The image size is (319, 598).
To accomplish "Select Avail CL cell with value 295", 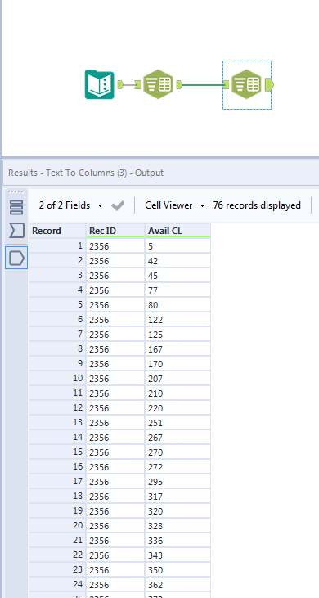I will pyautogui.click(x=177, y=482).
